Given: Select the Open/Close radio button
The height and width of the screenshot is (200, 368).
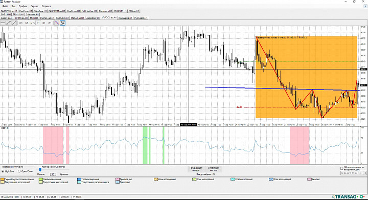Looking at the screenshot, I should (19, 171).
